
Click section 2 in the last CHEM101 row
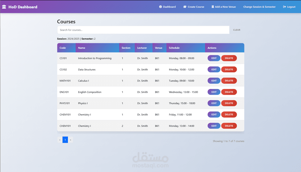(122, 126)
